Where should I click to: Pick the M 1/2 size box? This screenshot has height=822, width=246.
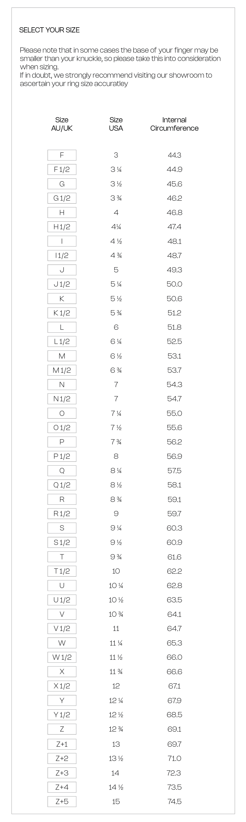[x=62, y=370]
